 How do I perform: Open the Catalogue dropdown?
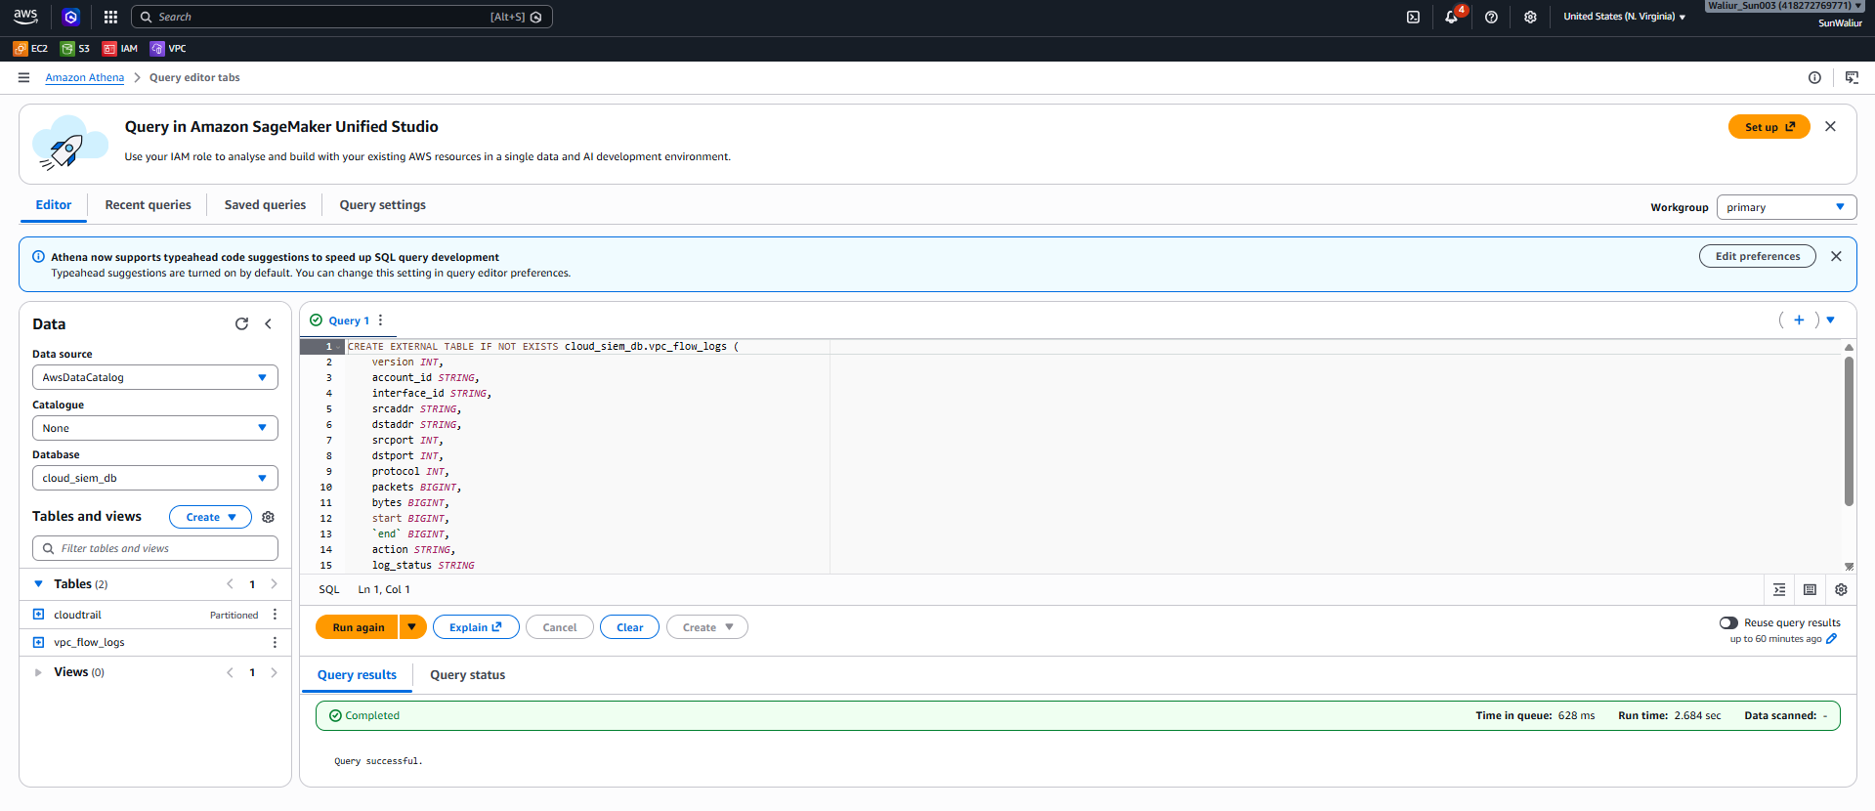pos(155,428)
